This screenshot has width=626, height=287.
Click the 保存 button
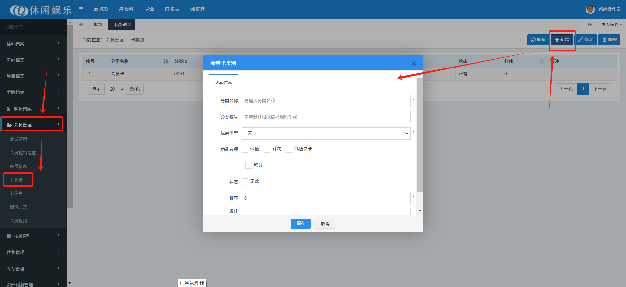(300, 223)
